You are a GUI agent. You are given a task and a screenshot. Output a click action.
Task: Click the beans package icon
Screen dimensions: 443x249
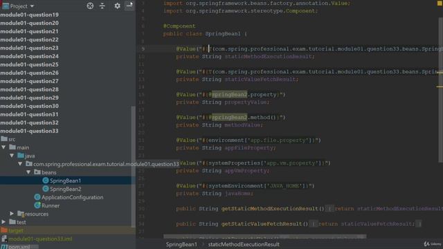click(37, 172)
